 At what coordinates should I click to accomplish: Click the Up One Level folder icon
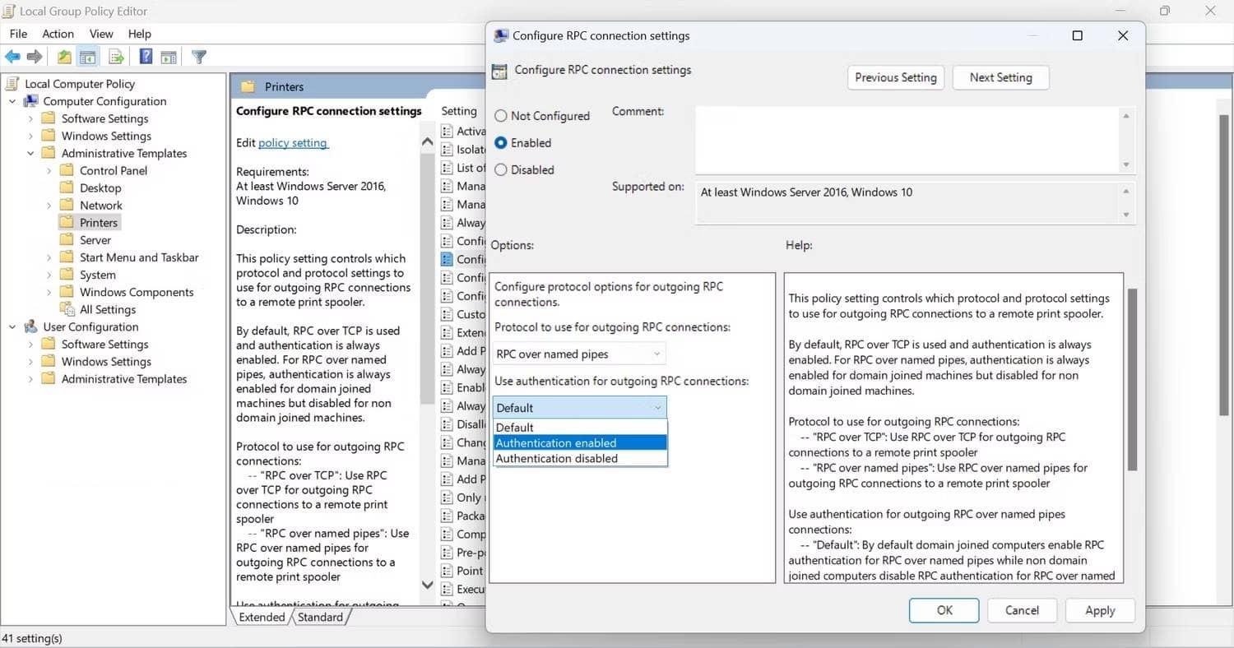coord(64,57)
